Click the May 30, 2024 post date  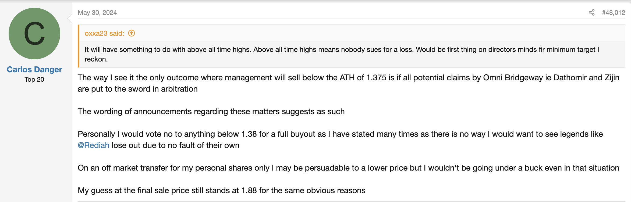(97, 13)
